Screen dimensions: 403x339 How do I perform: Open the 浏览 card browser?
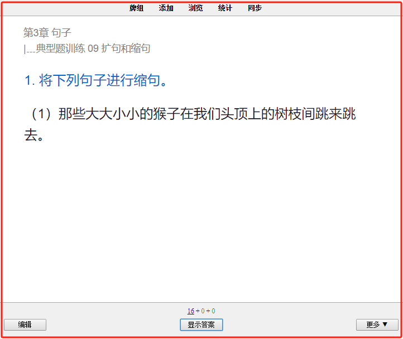[195, 8]
